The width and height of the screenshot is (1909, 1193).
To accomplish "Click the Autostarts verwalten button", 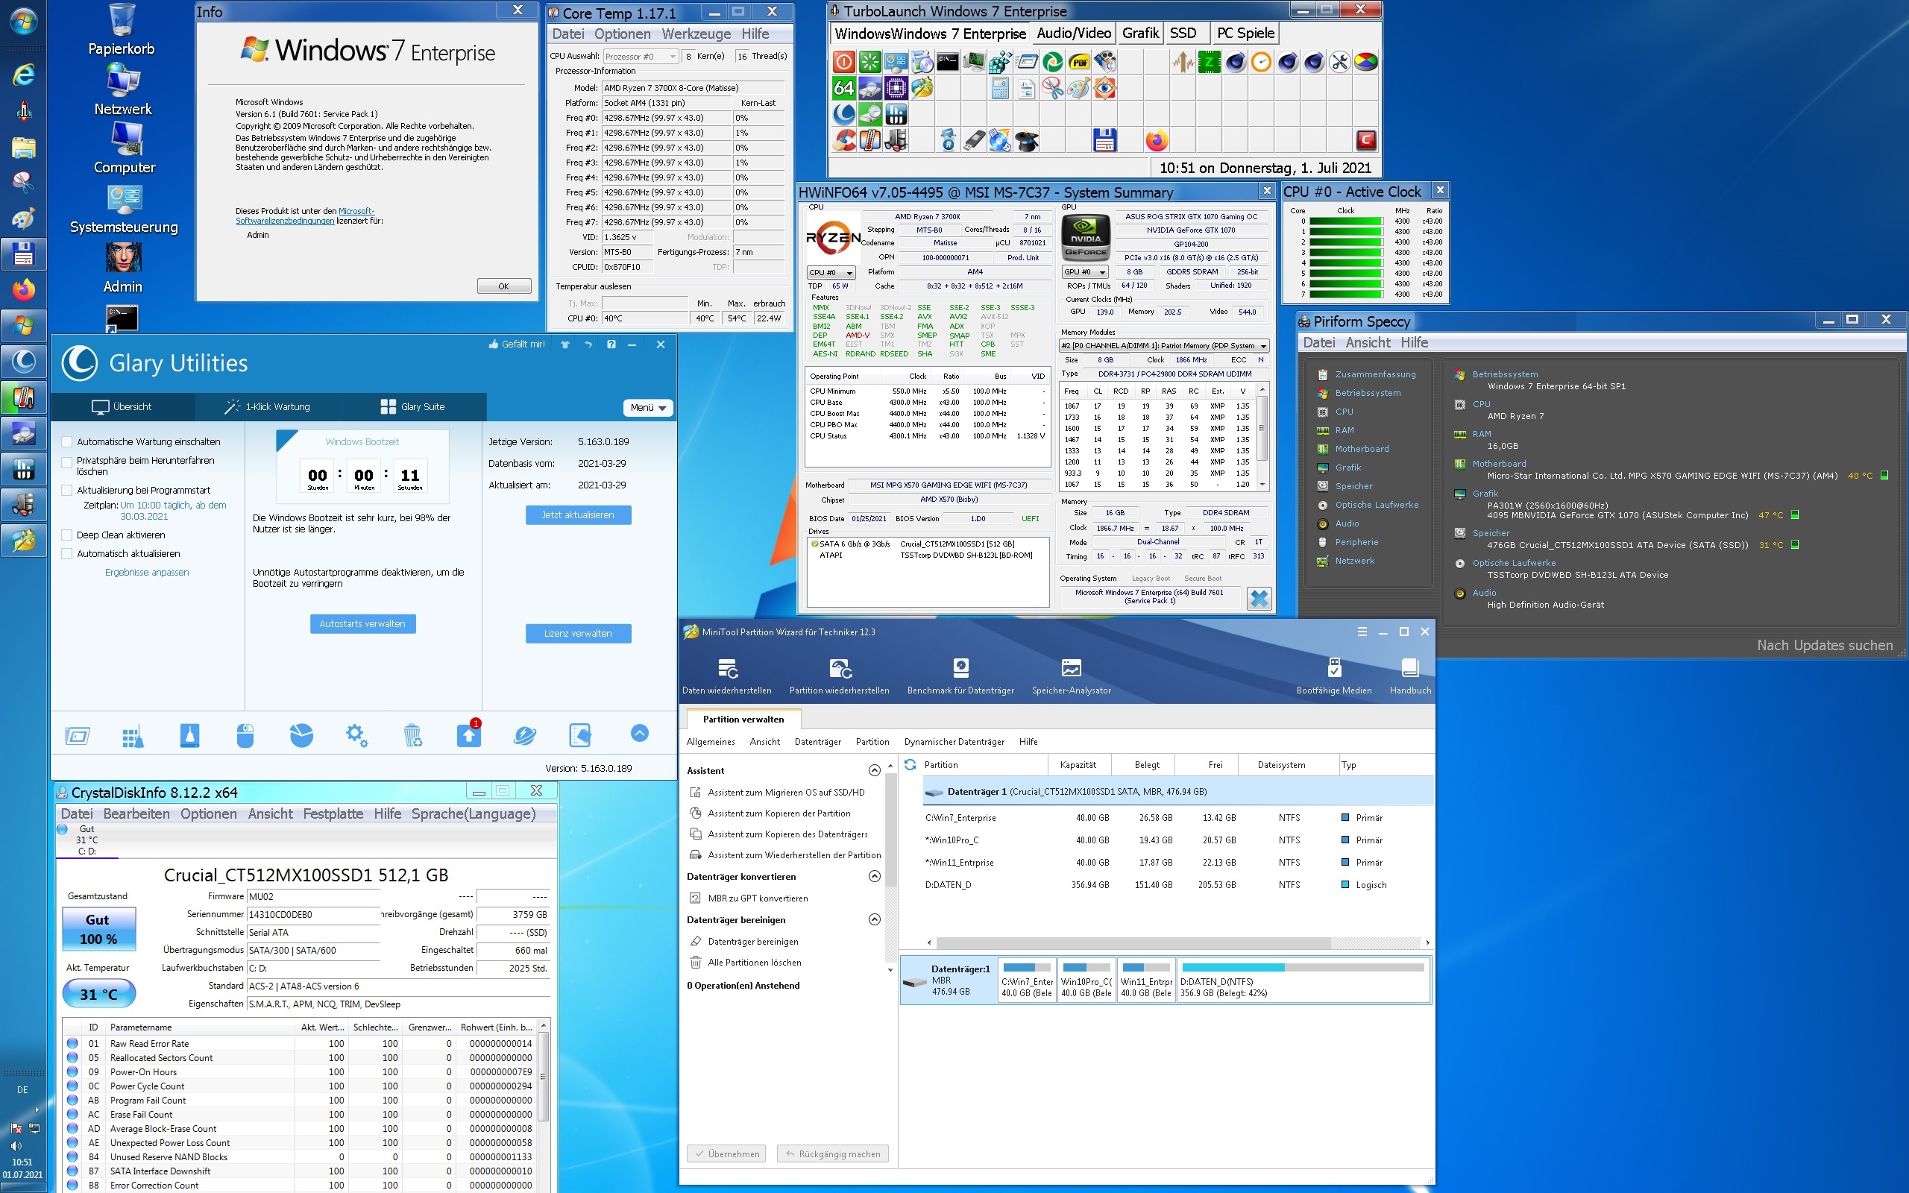I will click(x=362, y=623).
